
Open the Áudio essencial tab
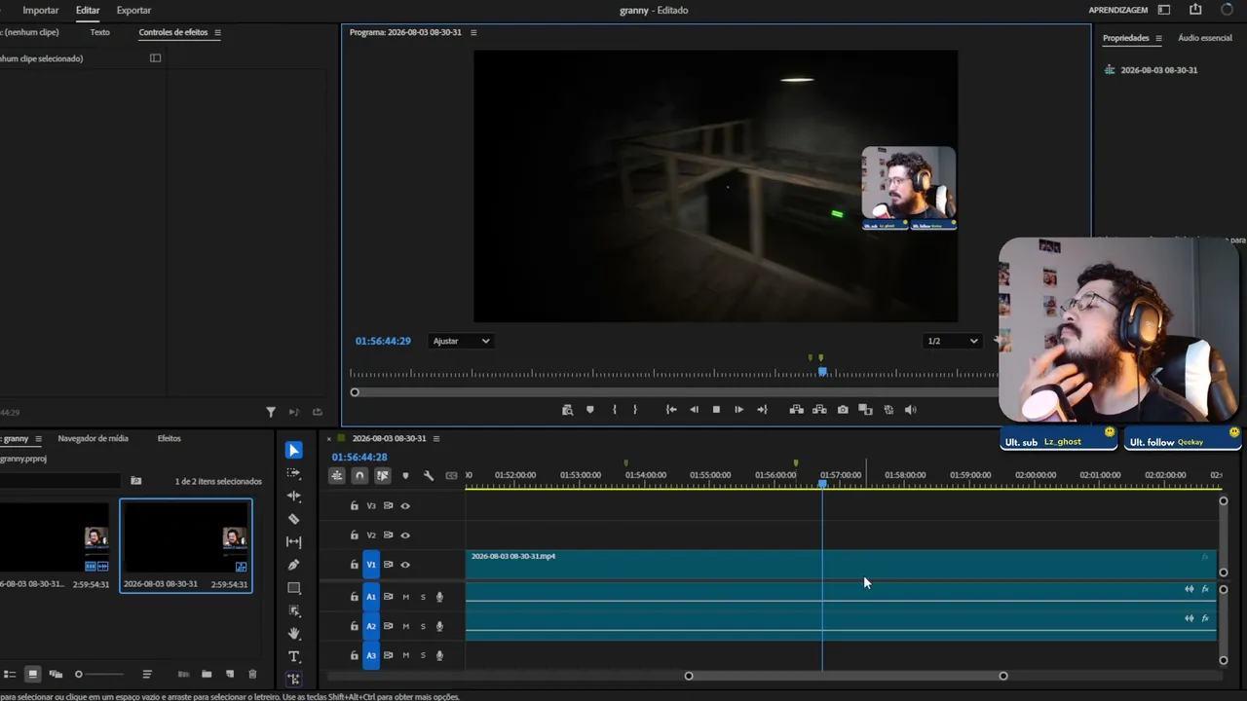click(x=1205, y=38)
